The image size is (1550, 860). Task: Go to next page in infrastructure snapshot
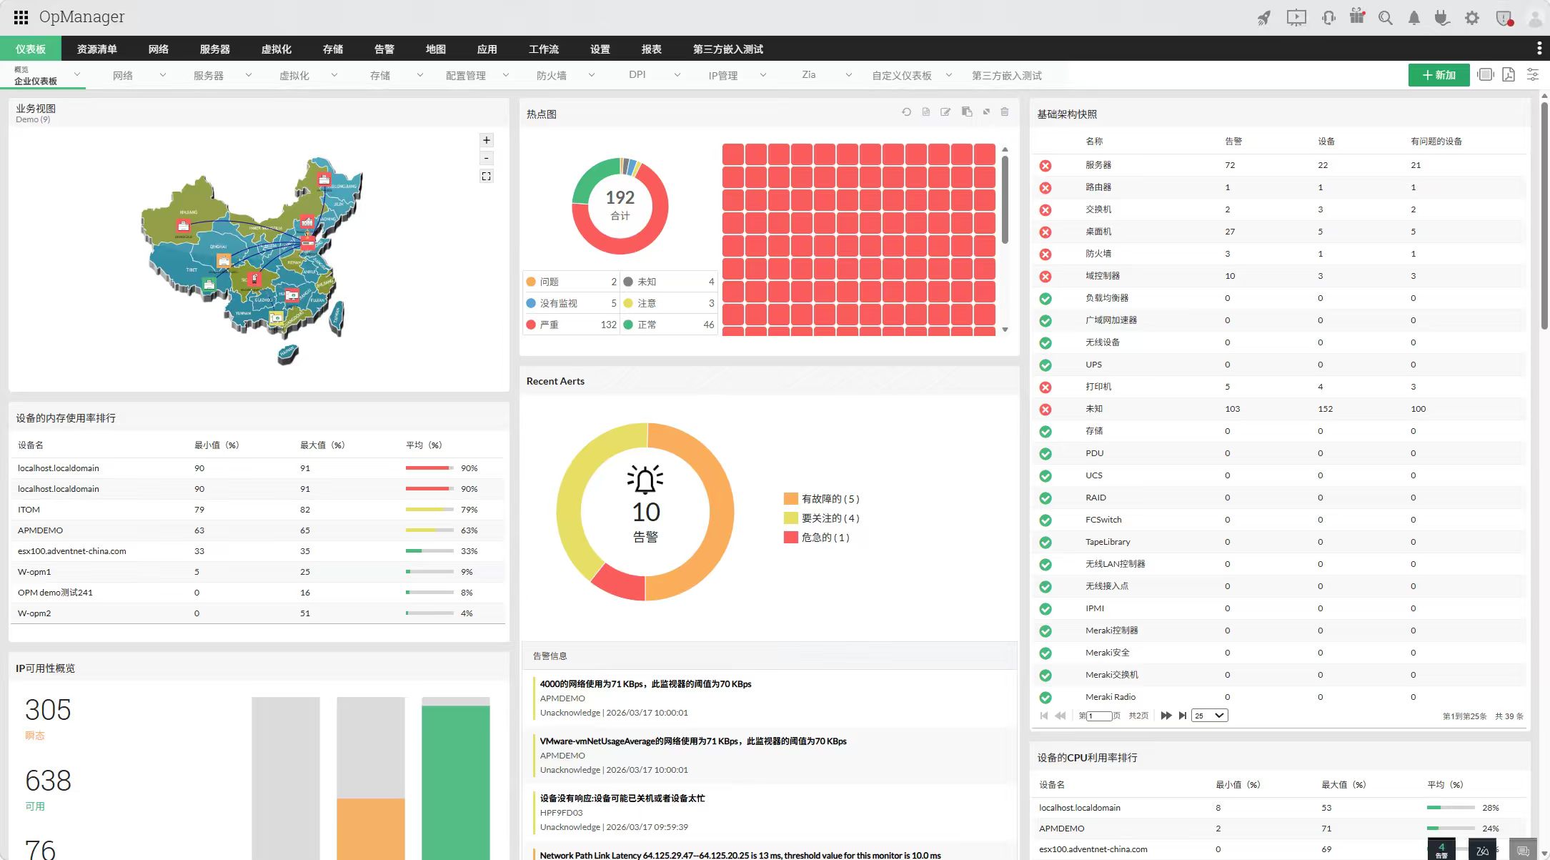pyautogui.click(x=1166, y=716)
